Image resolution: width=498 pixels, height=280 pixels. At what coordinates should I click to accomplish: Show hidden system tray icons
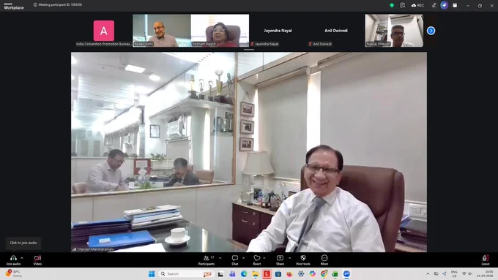pyautogui.click(x=428, y=273)
